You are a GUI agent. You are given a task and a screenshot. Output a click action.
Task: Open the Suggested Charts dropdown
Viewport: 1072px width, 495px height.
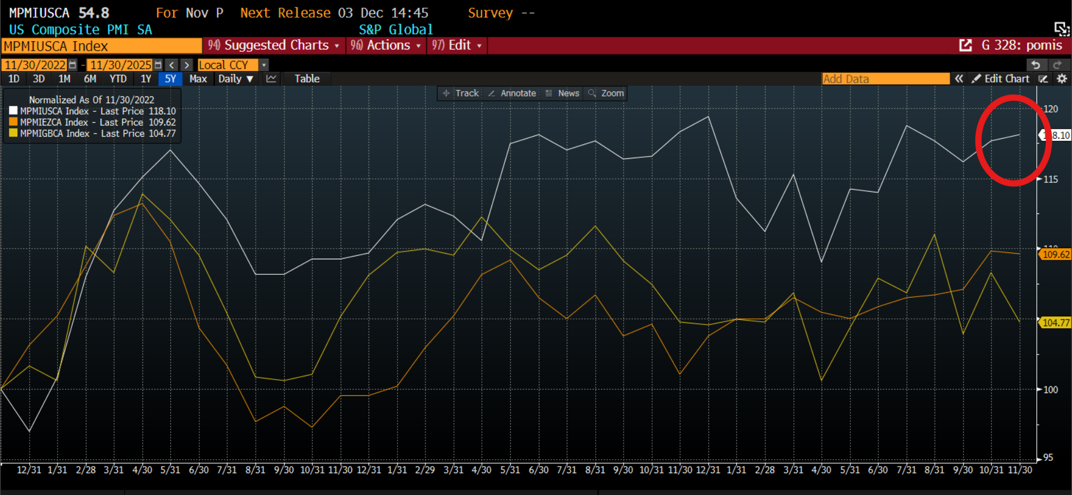(x=274, y=46)
